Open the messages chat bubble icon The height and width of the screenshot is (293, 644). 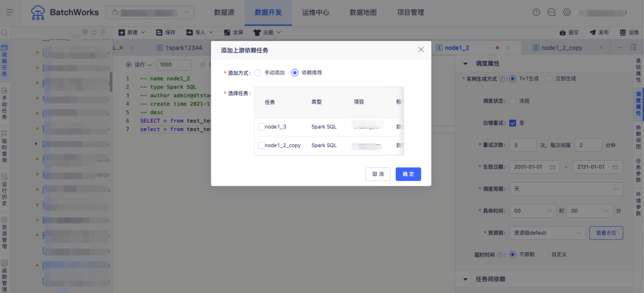pyautogui.click(x=552, y=13)
